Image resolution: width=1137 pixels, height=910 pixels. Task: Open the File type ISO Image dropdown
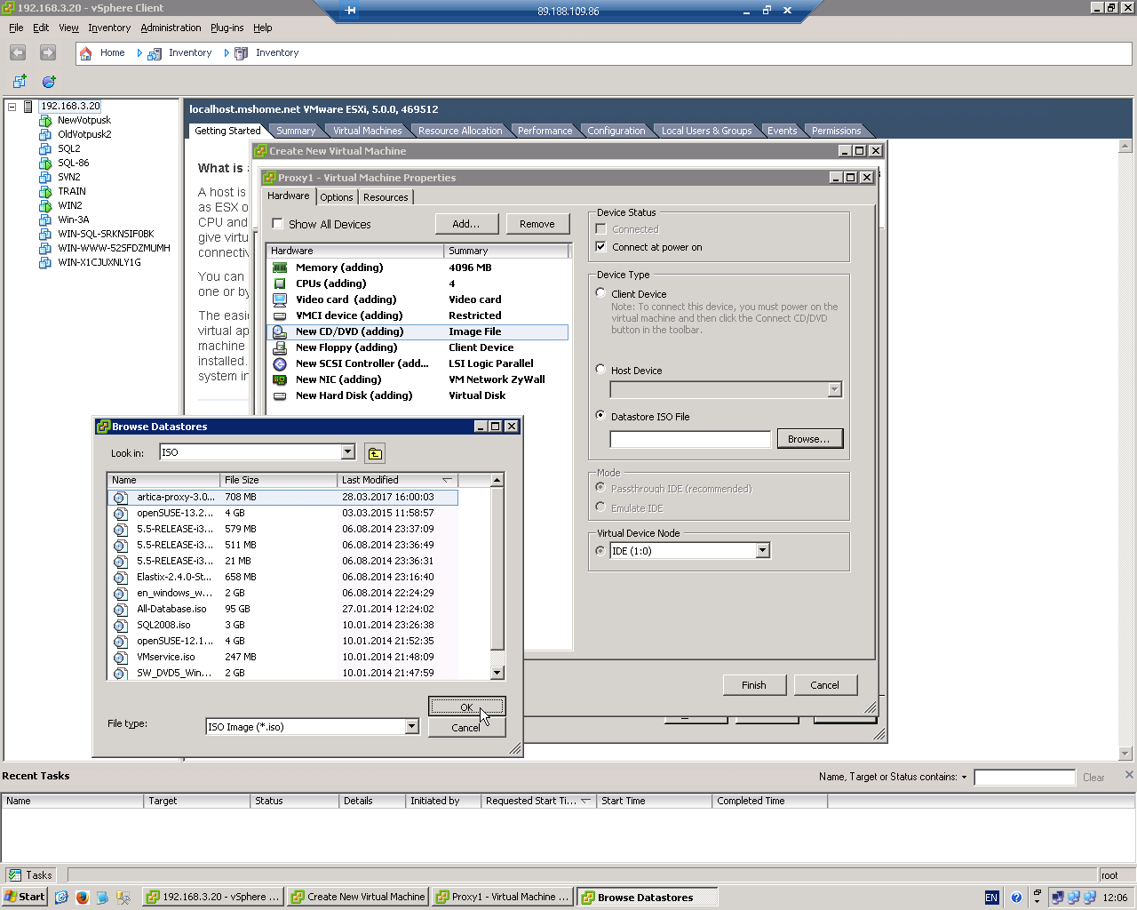[x=411, y=727]
